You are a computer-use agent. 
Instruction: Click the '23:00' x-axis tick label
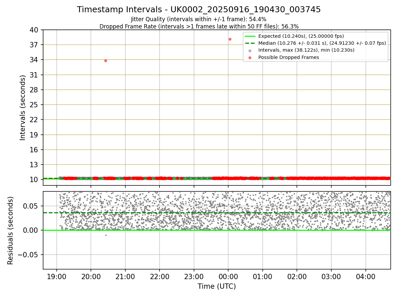click(194, 276)
